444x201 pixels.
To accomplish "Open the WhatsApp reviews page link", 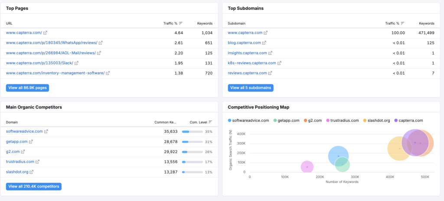I will (x=52, y=43).
